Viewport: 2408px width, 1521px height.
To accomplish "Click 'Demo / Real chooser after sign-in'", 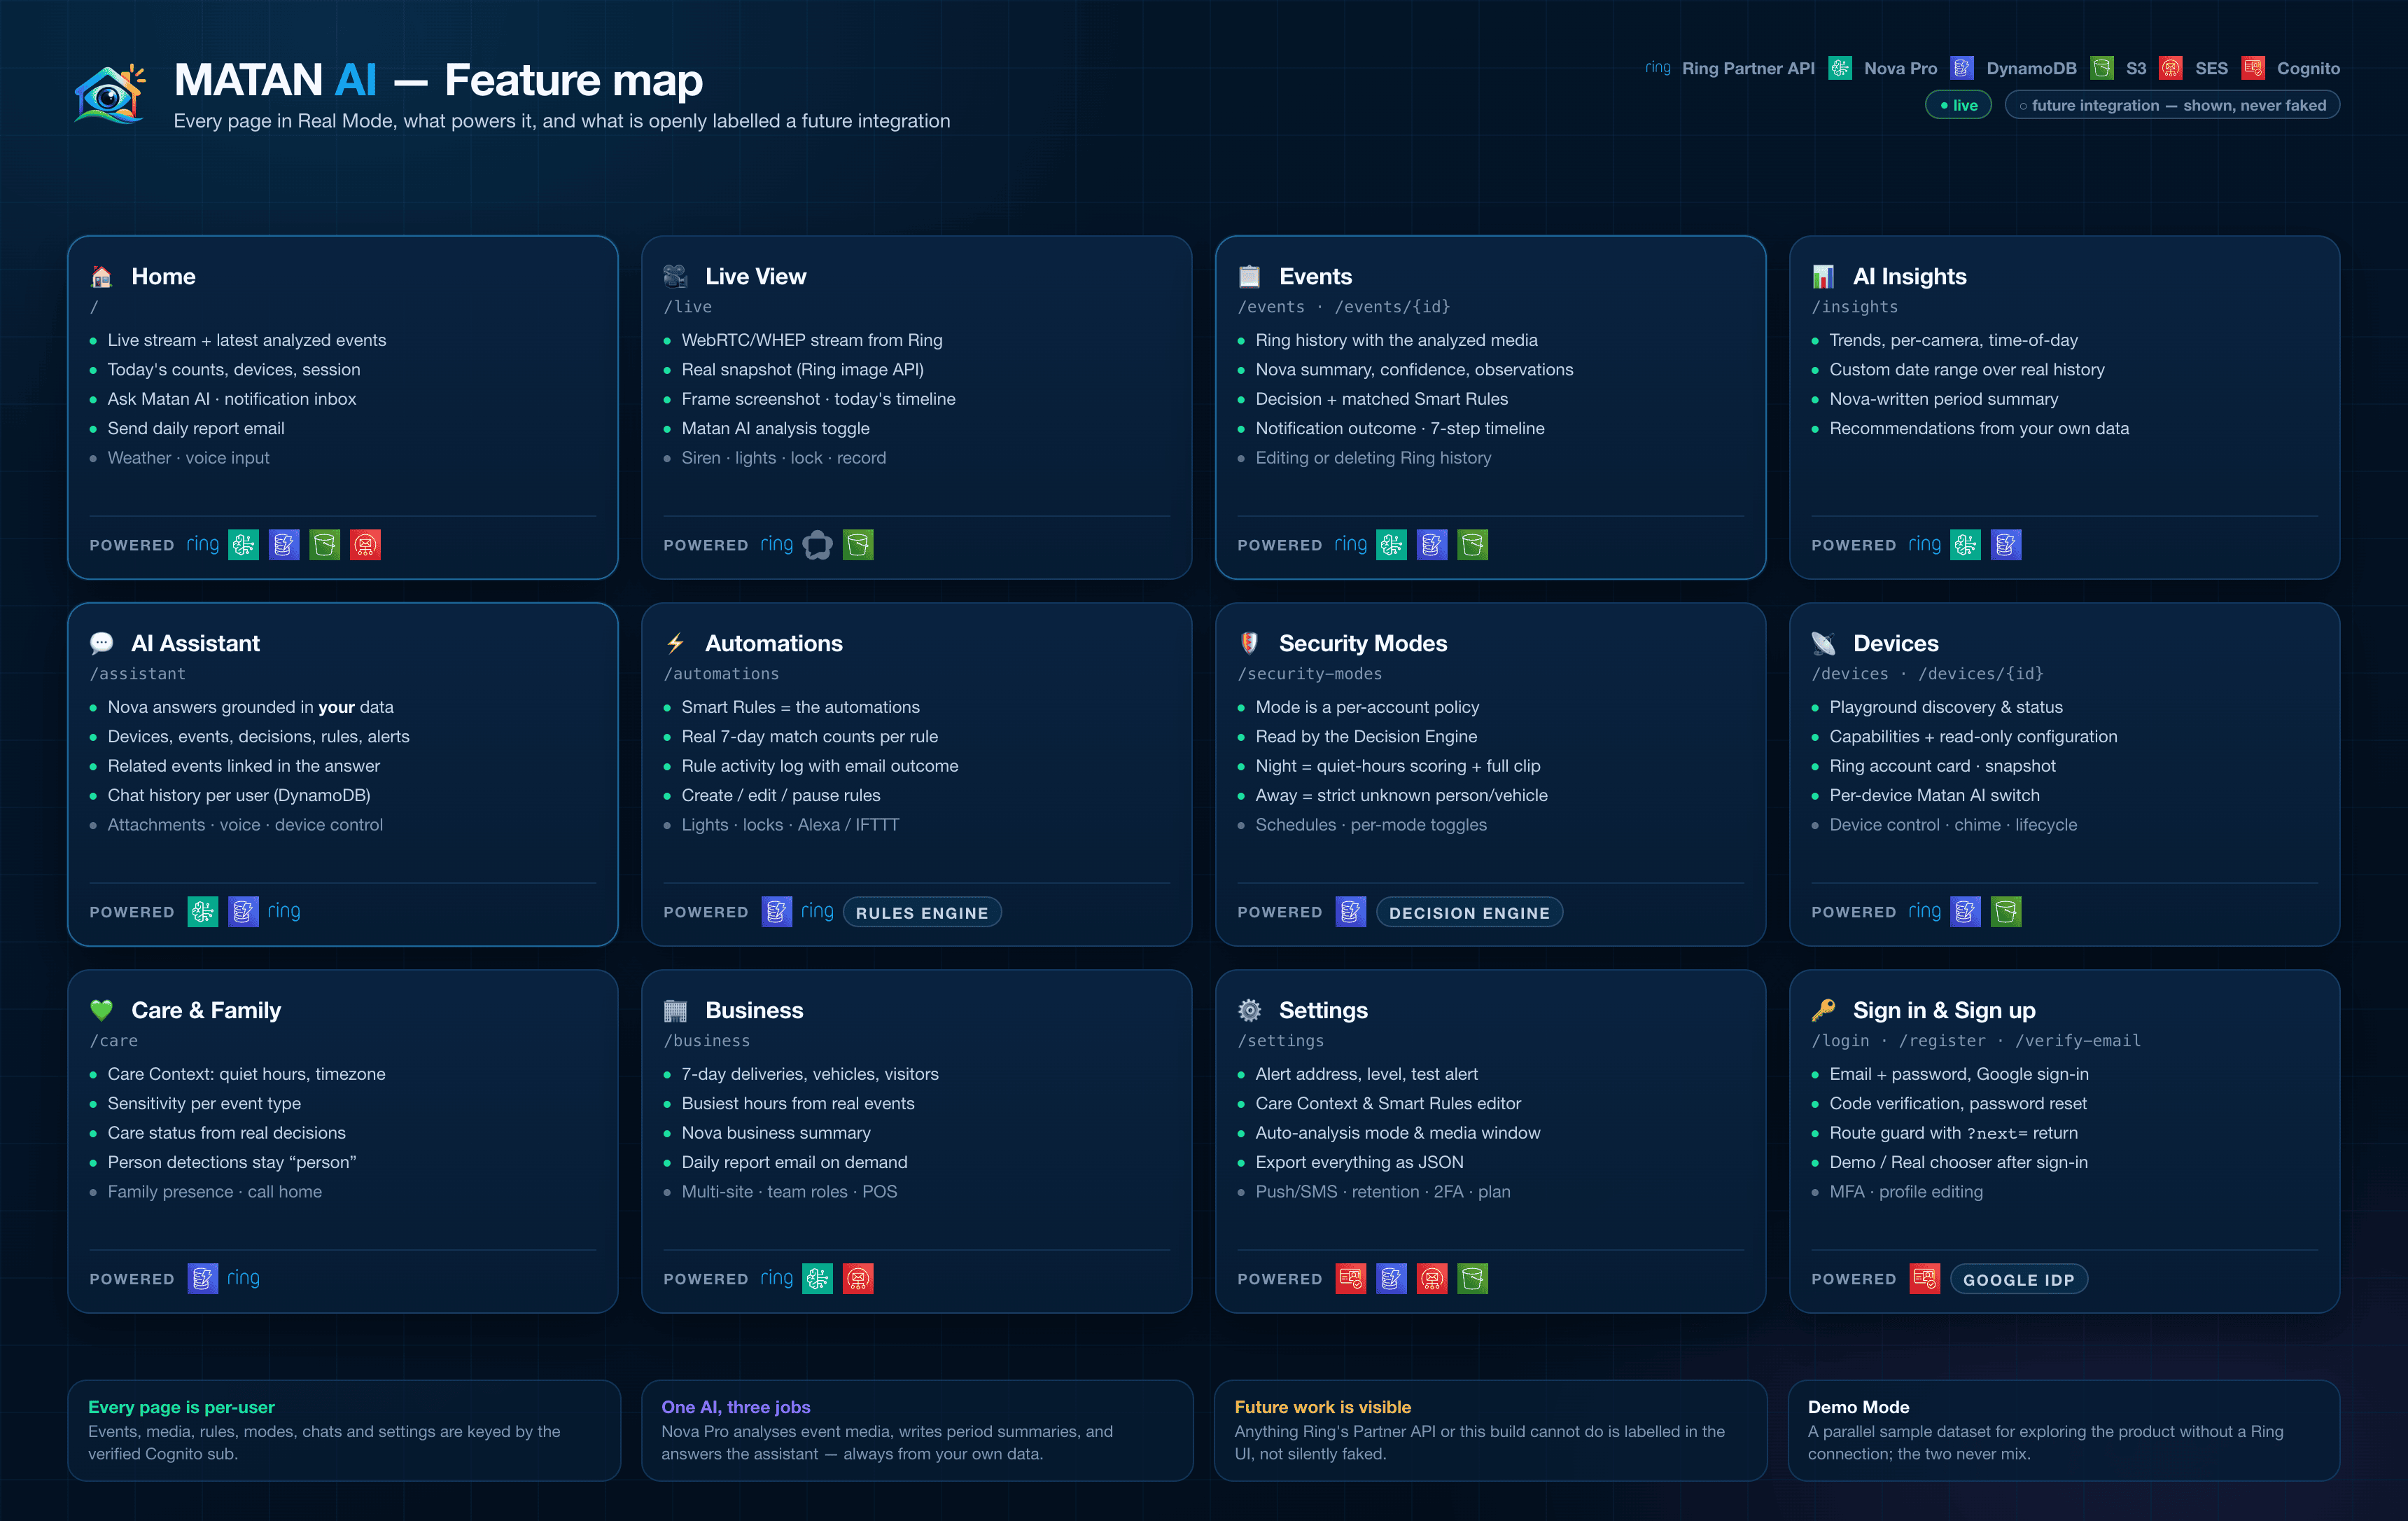I will pyautogui.click(x=1959, y=1162).
